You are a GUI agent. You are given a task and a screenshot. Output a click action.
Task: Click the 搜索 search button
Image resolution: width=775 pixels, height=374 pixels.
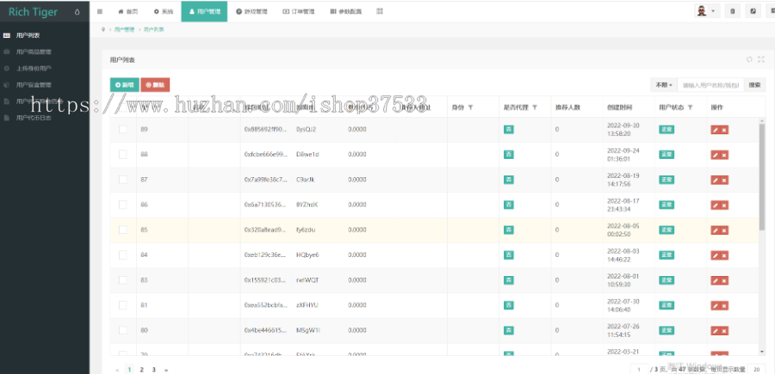[x=754, y=85]
